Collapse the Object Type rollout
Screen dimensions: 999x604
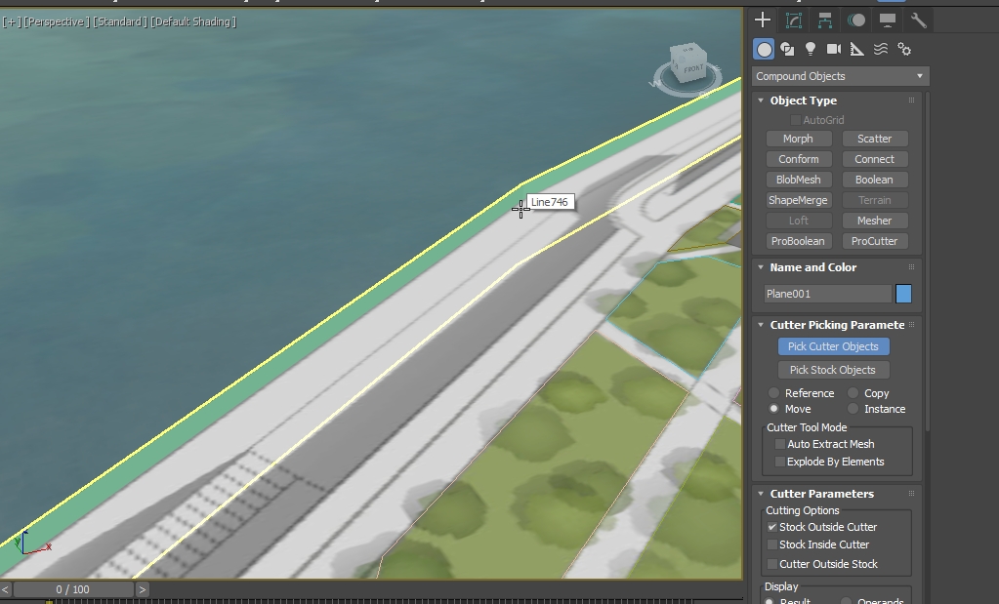click(761, 101)
